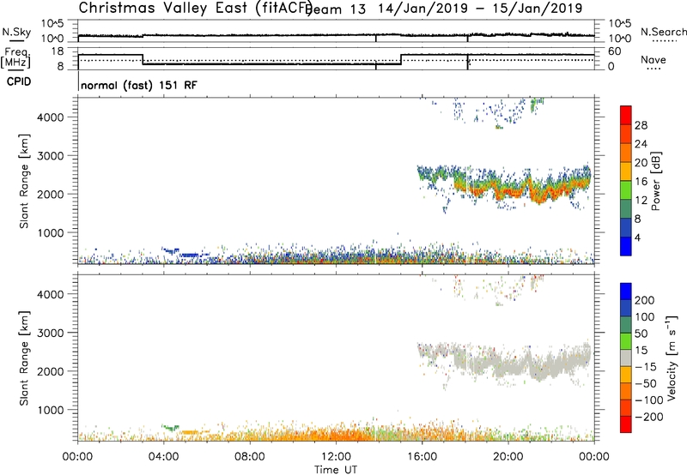
Task: Click the '-50' Velocity colorbar label
Action: tap(646, 383)
